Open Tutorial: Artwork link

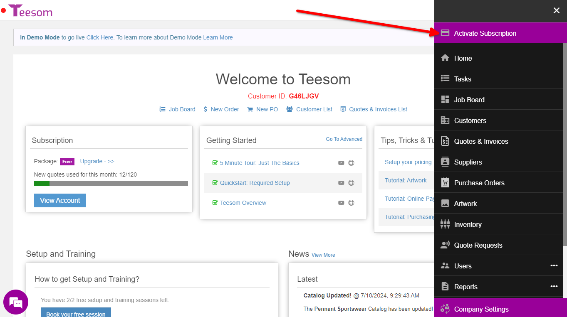tap(406, 180)
